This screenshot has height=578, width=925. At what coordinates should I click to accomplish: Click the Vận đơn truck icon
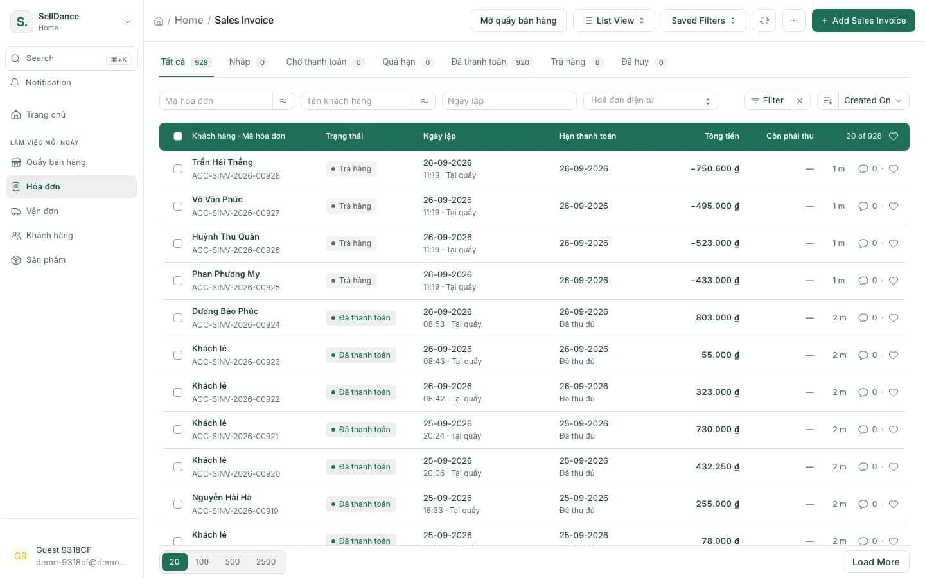point(16,211)
